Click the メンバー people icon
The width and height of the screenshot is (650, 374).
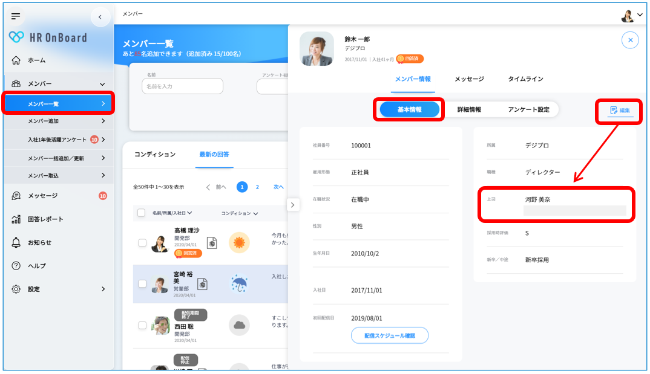[16, 83]
